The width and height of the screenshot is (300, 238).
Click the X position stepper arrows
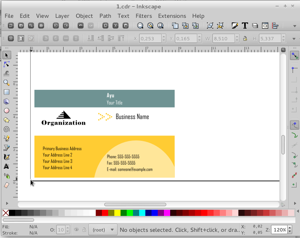pos(164,39)
